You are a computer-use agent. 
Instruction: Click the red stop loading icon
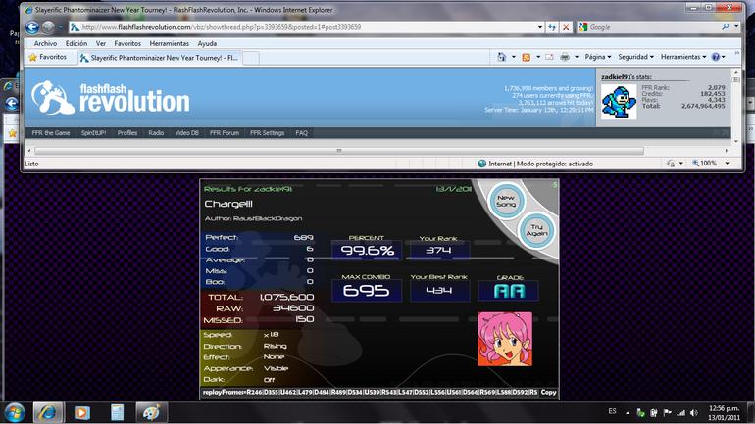[x=566, y=27]
